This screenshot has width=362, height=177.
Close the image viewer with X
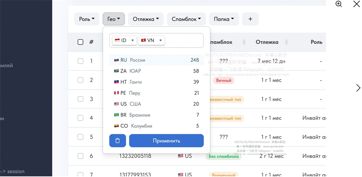(356, 4)
